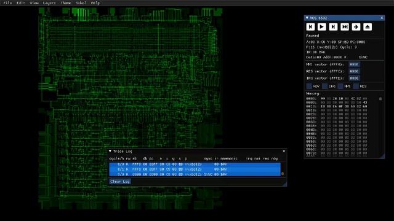Click the Memory: label

pyautogui.click(x=313, y=93)
